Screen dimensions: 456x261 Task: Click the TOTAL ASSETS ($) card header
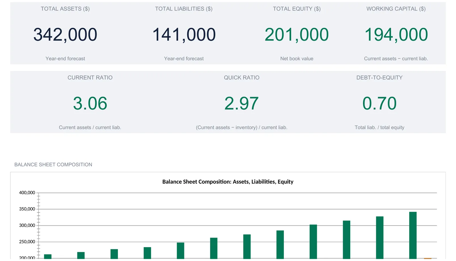tap(65, 9)
